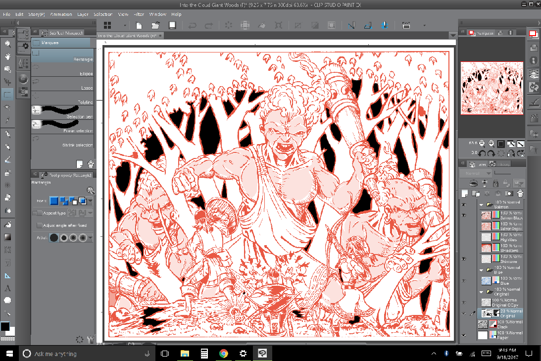
Task: Select the Pen tool in the toolbox
Action: 7,134
